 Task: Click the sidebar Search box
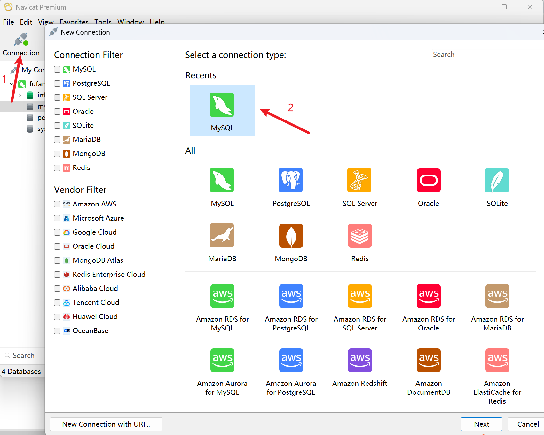22,356
